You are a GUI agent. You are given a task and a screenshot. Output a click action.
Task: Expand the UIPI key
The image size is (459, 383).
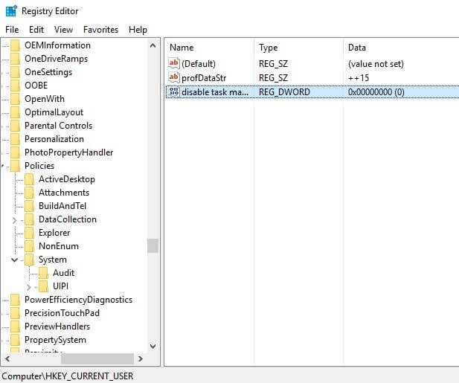[29, 287]
